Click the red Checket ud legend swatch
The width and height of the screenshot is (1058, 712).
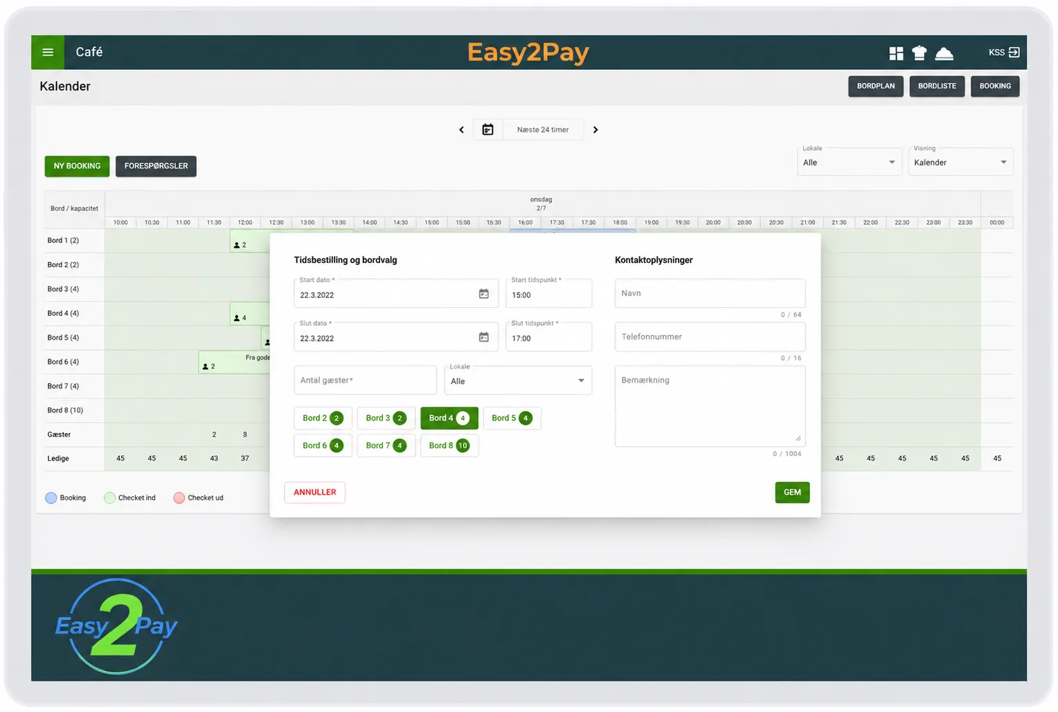point(179,498)
